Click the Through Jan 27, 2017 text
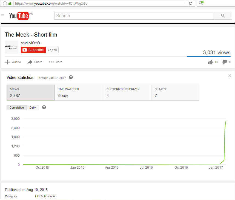 [51, 78]
